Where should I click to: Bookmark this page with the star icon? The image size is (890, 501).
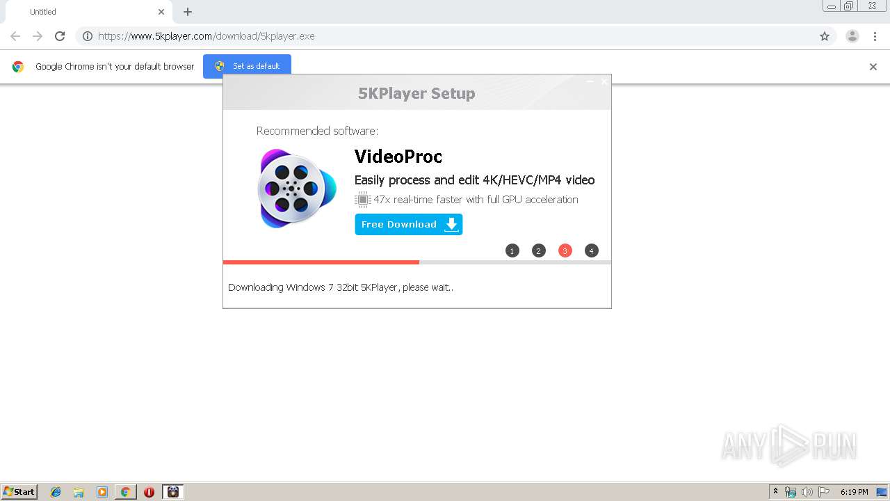pos(825,36)
